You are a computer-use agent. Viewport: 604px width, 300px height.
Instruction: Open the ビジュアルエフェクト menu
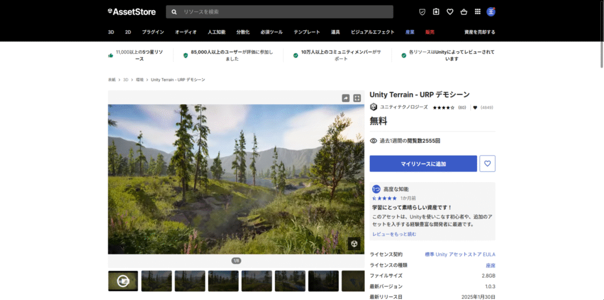click(x=373, y=32)
